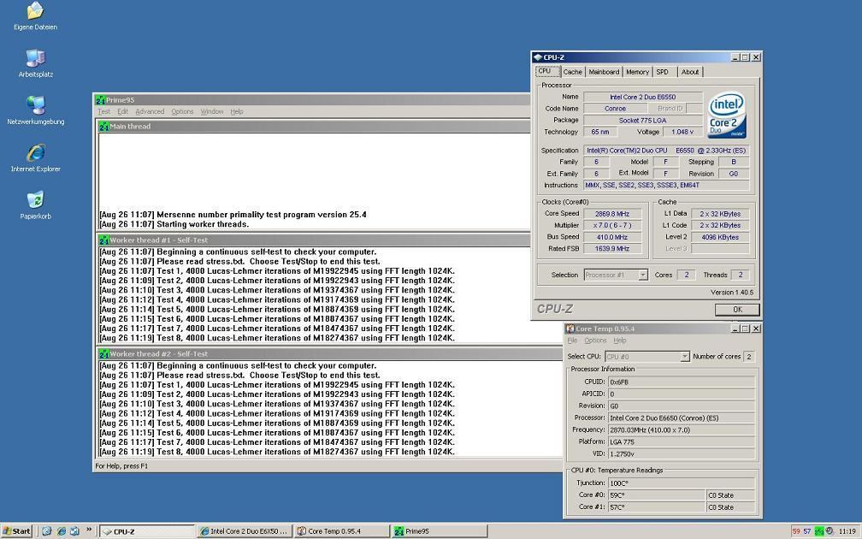Click Core #1 temperature 57C°

pos(656,507)
